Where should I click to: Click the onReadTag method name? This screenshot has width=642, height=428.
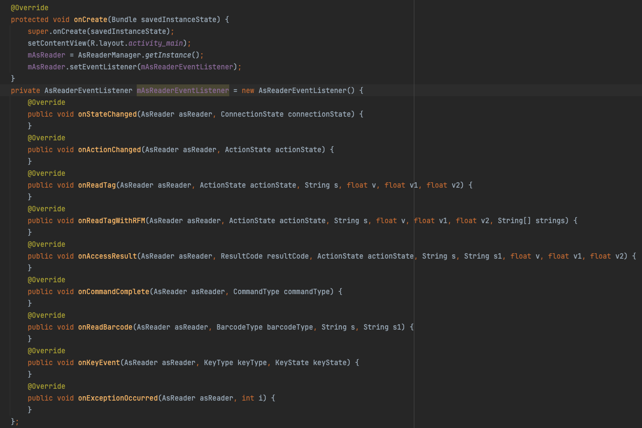click(97, 185)
